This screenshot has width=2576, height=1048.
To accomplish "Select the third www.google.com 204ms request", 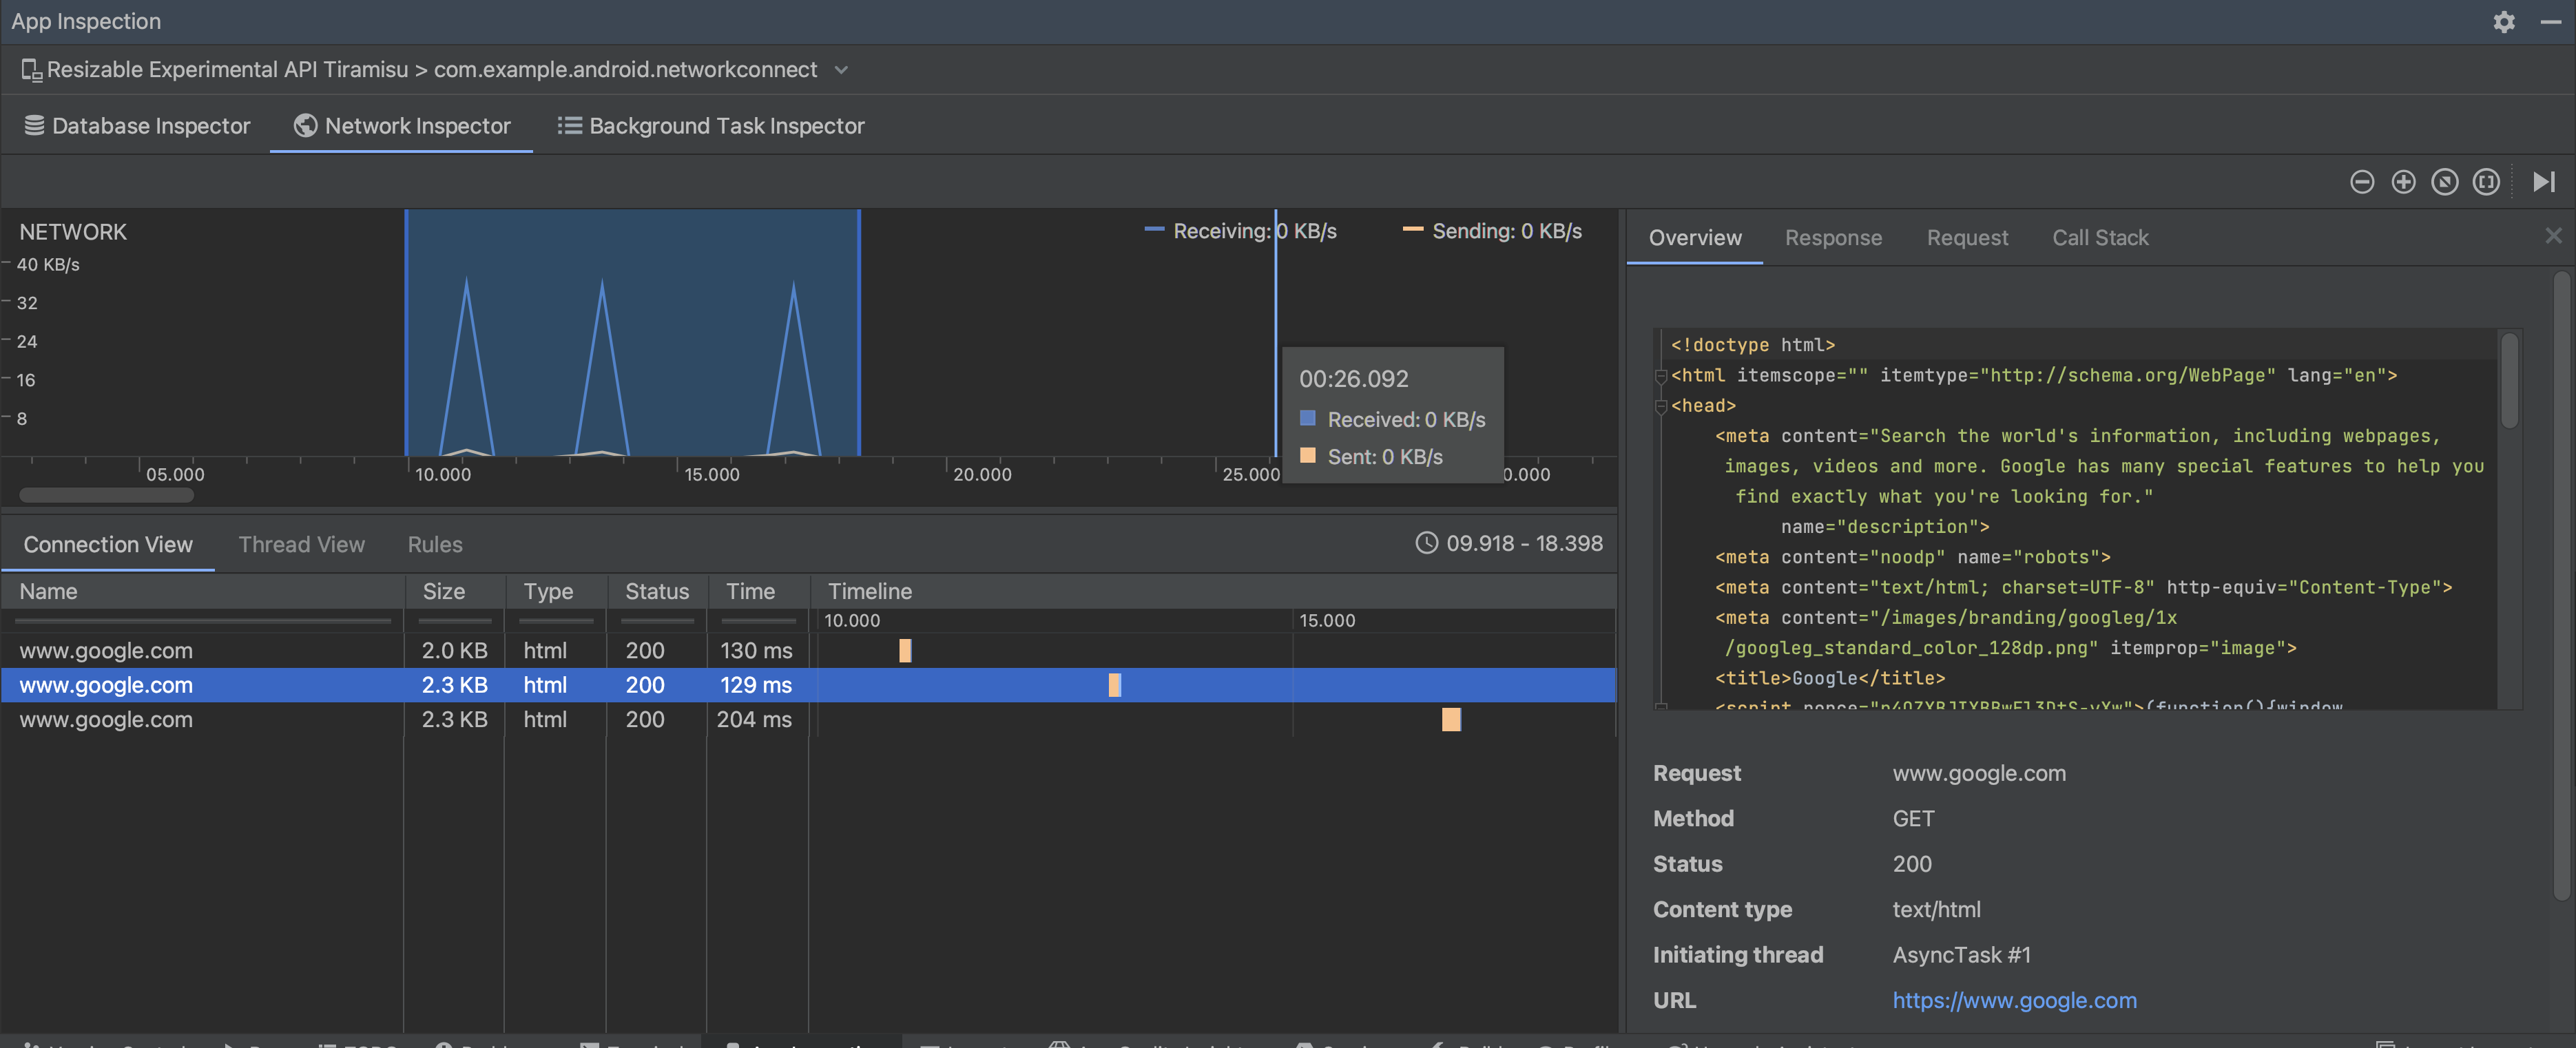I will pyautogui.click(x=105, y=720).
